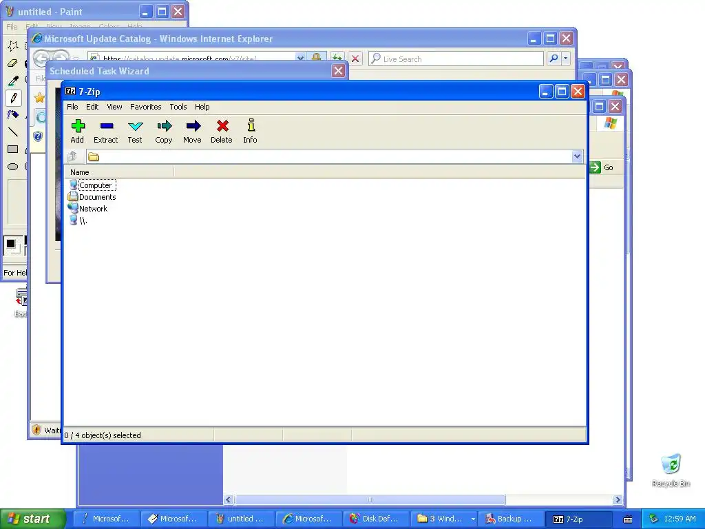Click the horizontal scrollbar right arrow

(x=618, y=500)
